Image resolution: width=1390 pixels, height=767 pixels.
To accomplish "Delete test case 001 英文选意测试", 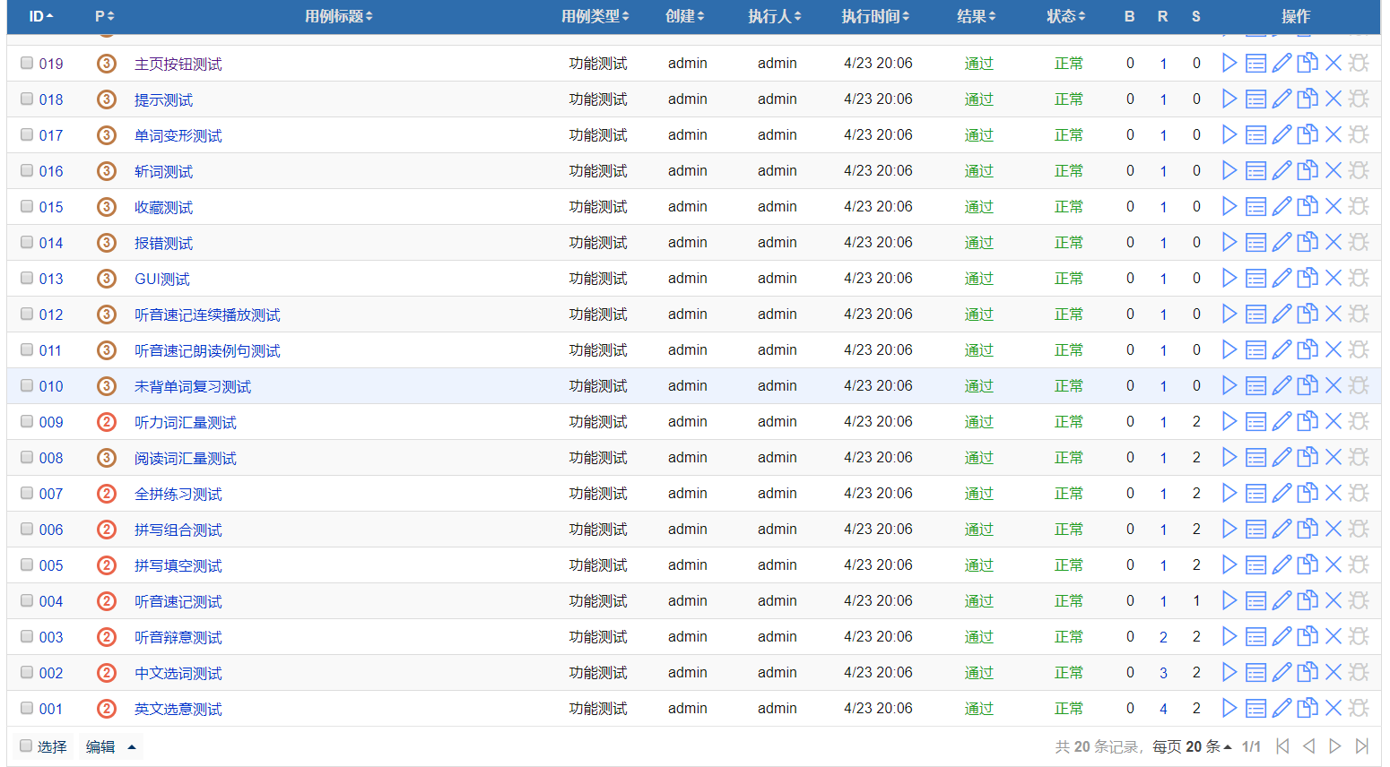I will (1334, 708).
